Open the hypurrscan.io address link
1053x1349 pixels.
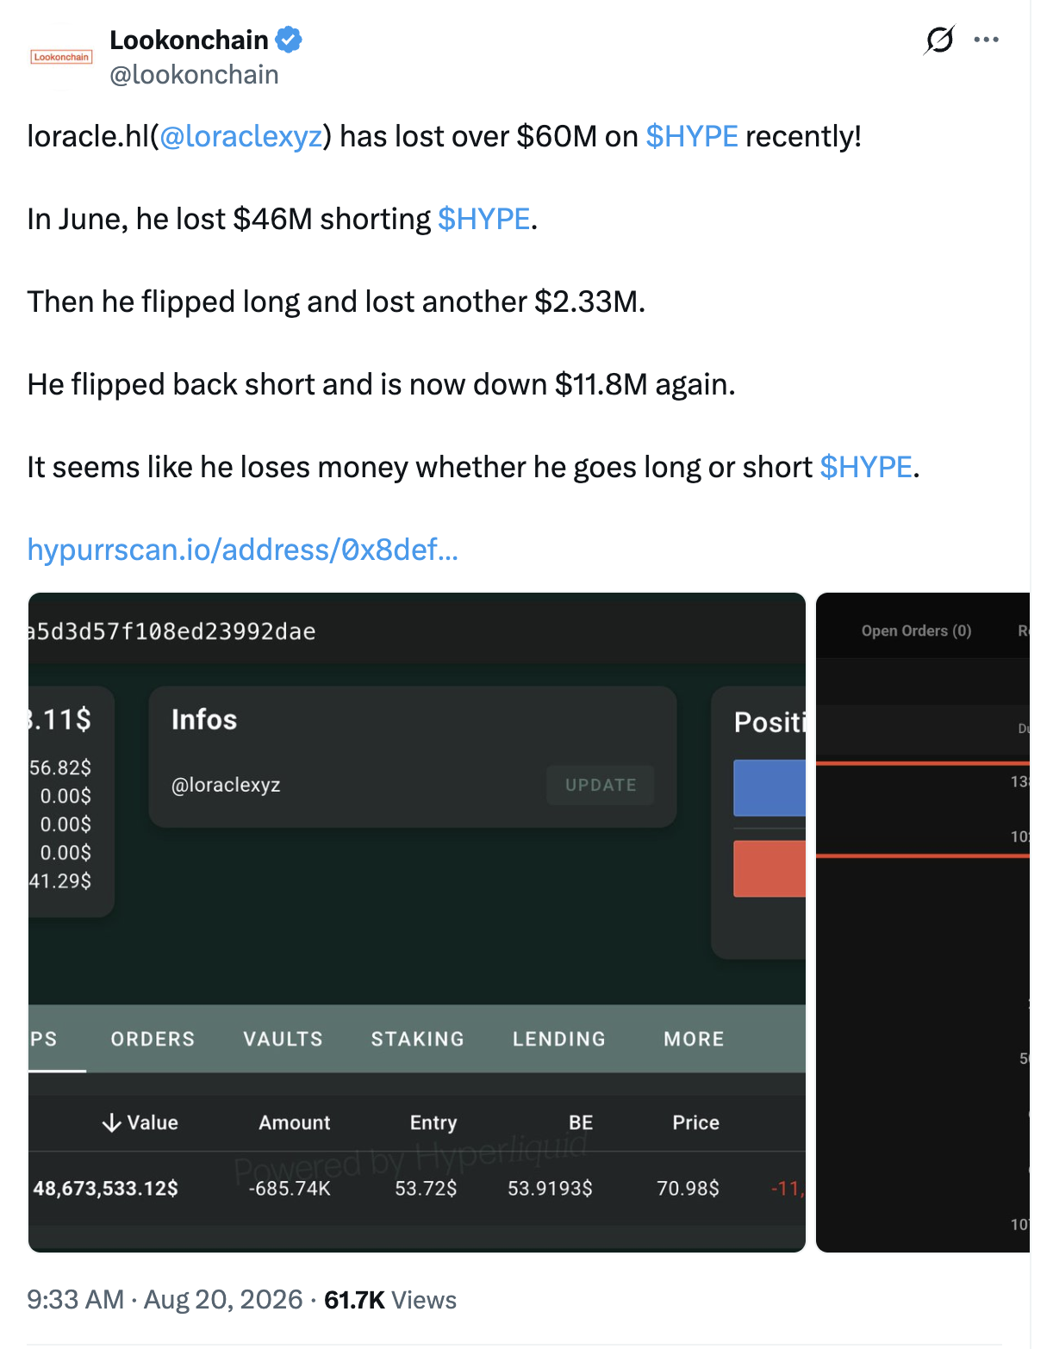(x=243, y=550)
